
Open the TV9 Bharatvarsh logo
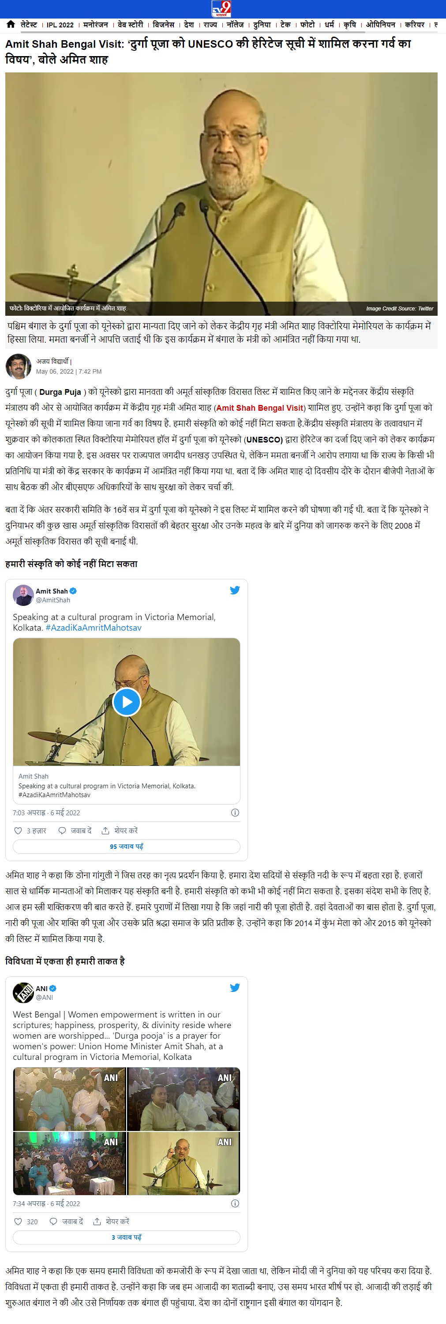[221, 9]
